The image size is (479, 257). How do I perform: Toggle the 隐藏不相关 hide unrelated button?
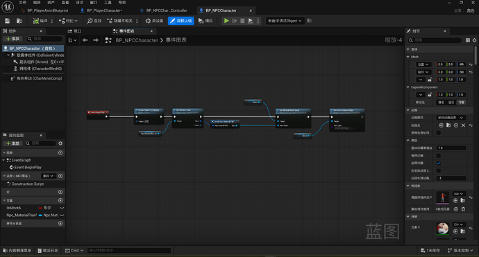pyautogui.click(x=119, y=21)
